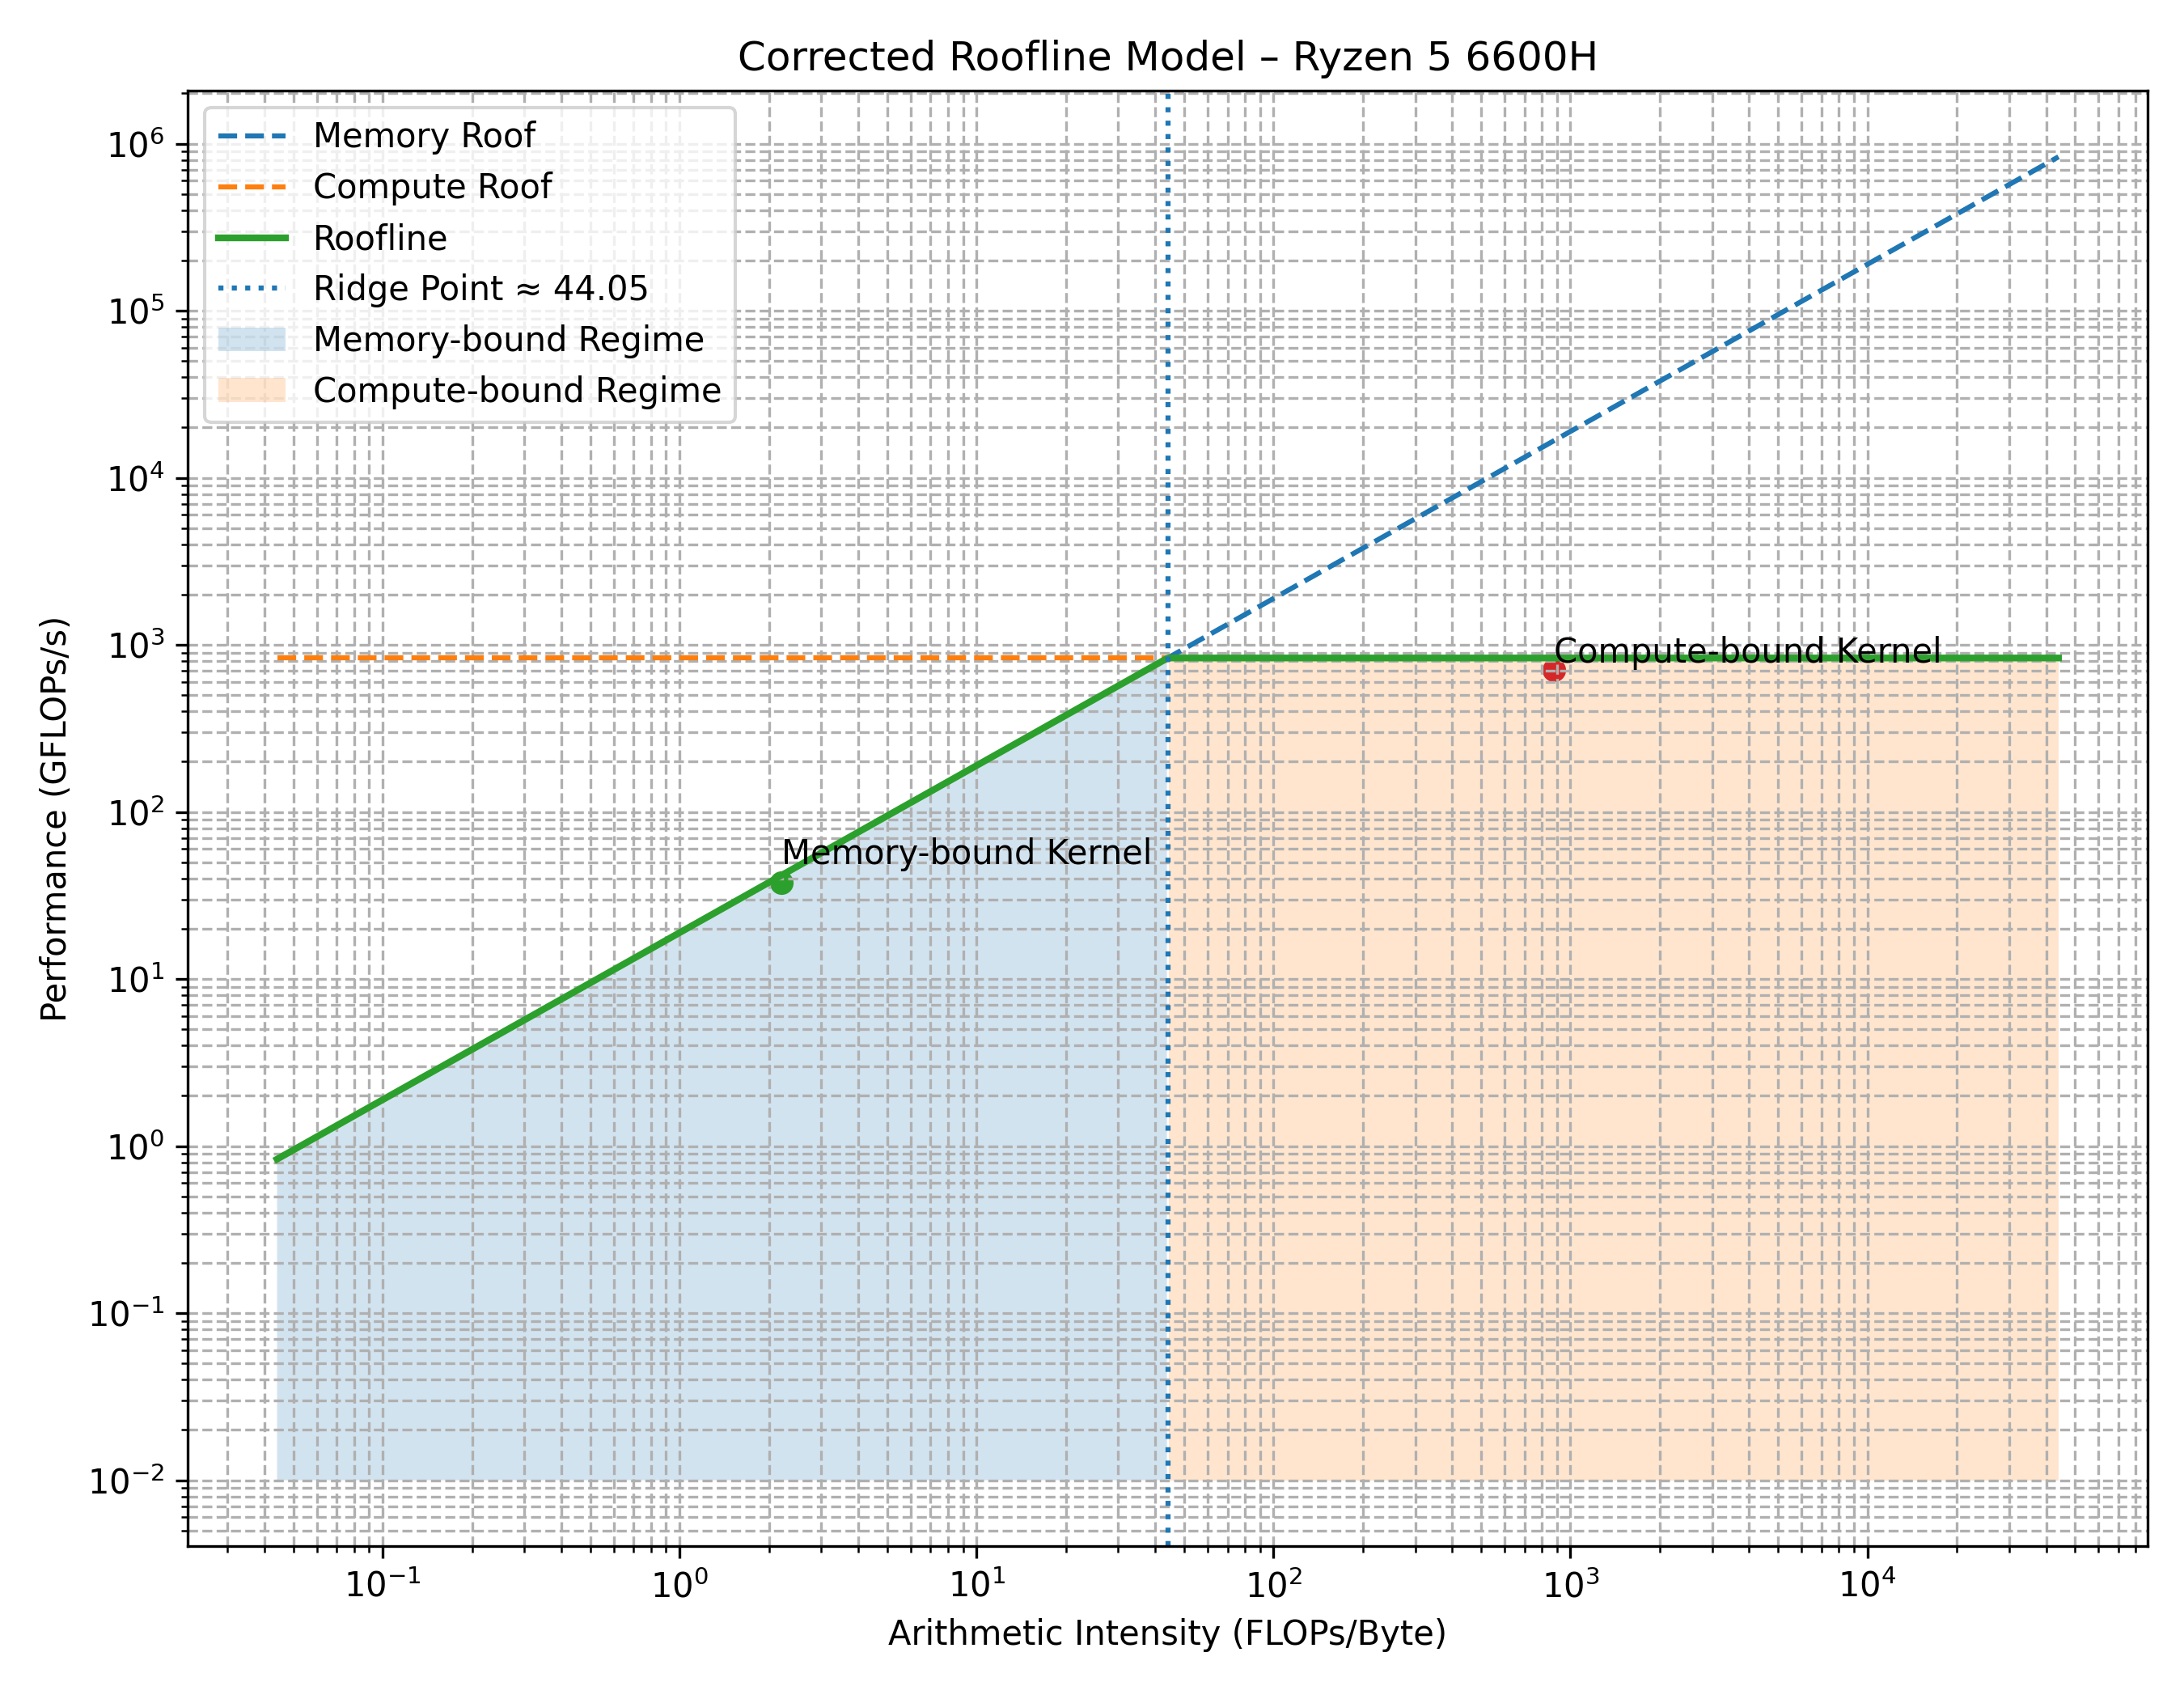Click the y-axis tick label 10^-2
Screen dimensions: 2184x1699
[126, 1480]
